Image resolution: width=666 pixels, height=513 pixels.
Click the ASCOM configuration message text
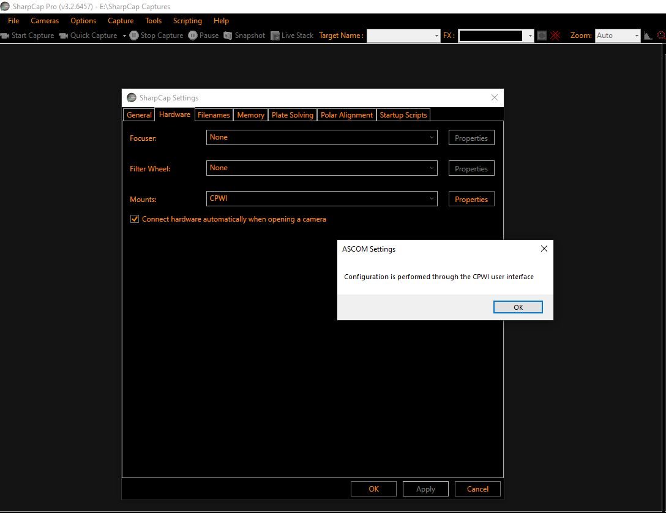[x=439, y=277]
